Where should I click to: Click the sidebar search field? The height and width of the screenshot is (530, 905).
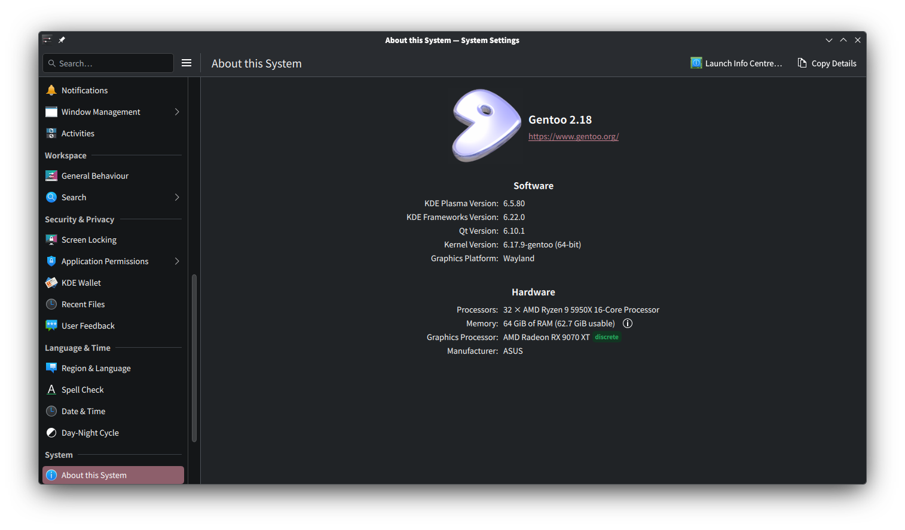pos(108,63)
